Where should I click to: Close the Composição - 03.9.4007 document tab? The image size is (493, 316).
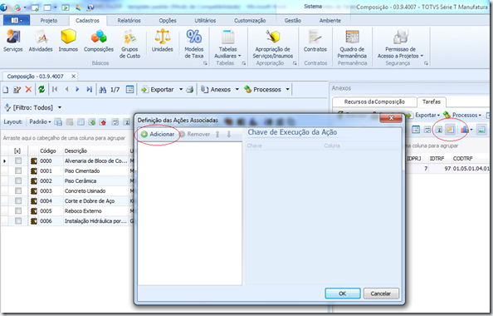(73, 77)
